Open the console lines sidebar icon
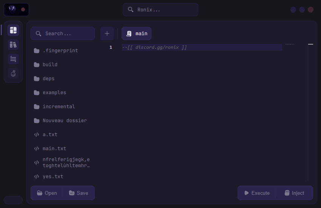This screenshot has height=208, width=321. 13,59
